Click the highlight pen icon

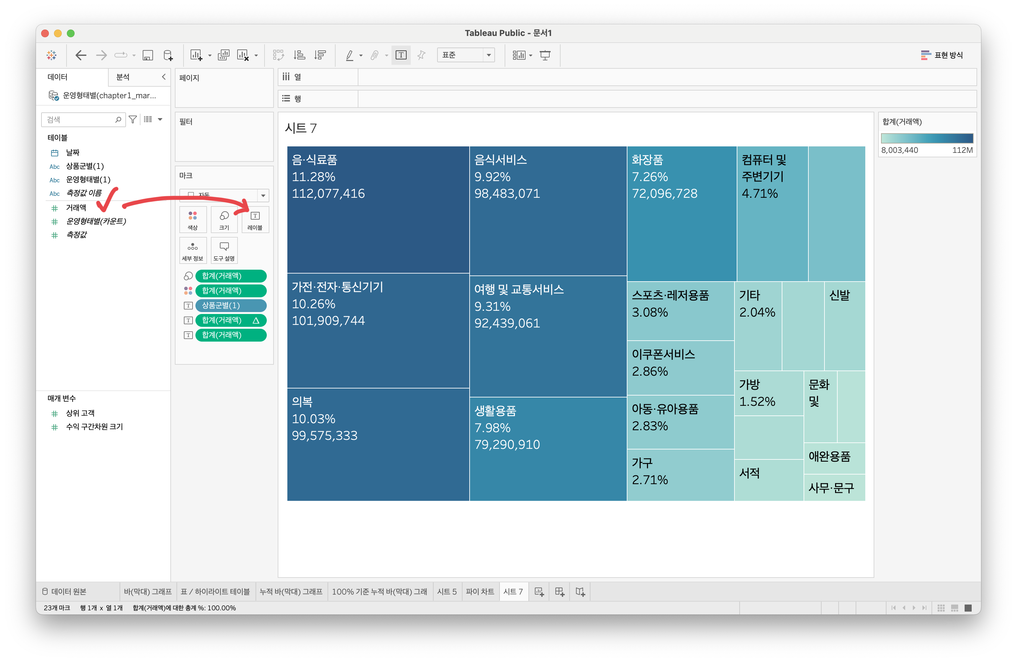[349, 55]
